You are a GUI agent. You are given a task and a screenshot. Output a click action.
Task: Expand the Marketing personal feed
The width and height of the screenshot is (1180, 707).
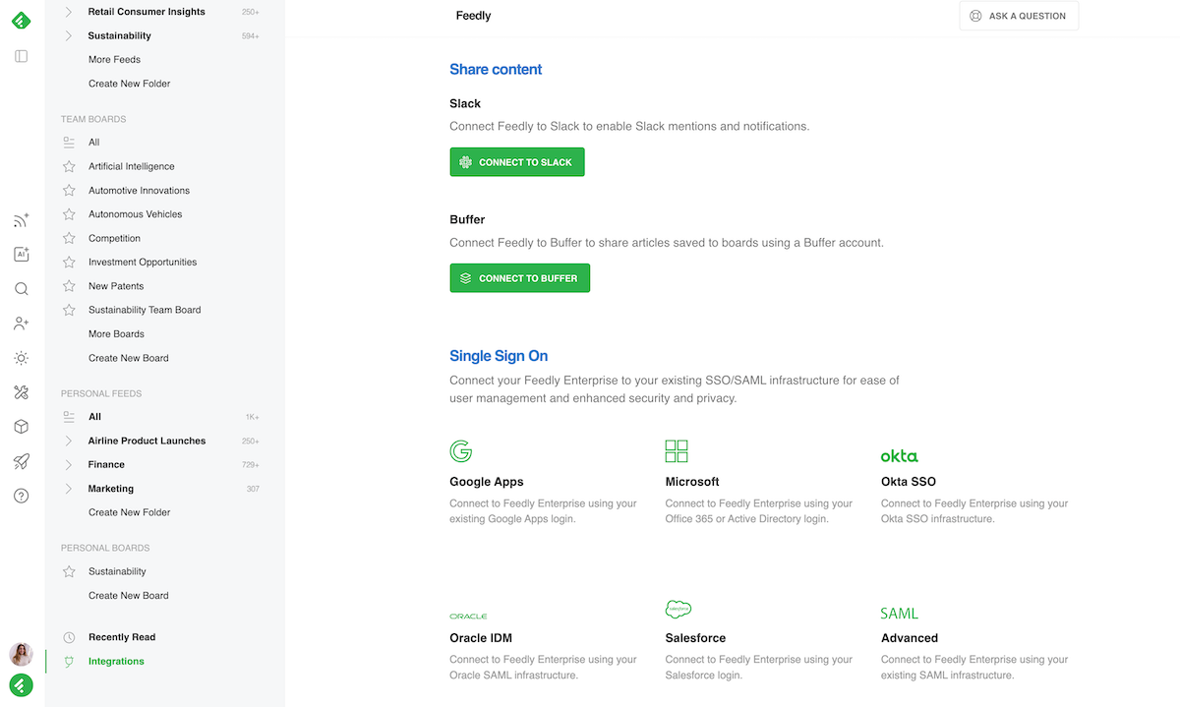(x=68, y=488)
